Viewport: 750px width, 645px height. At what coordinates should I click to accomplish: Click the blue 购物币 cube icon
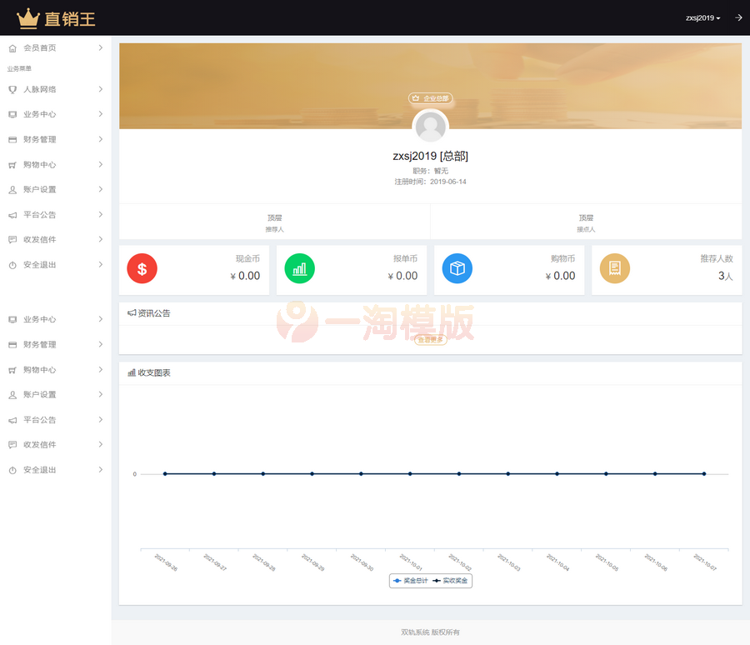coord(457,269)
